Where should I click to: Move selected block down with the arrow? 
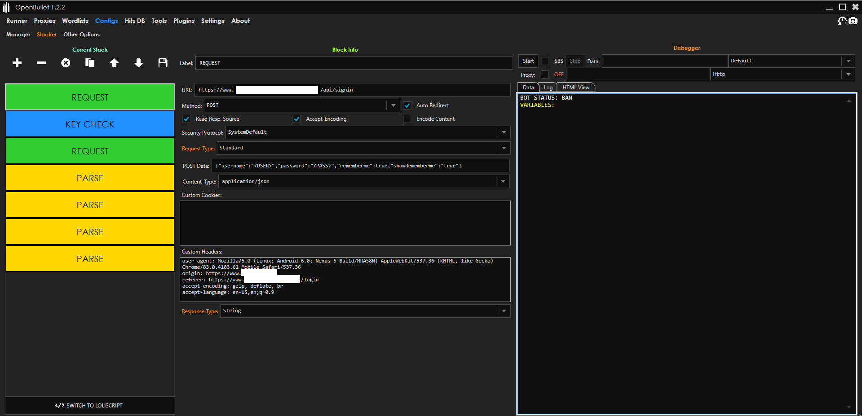138,63
